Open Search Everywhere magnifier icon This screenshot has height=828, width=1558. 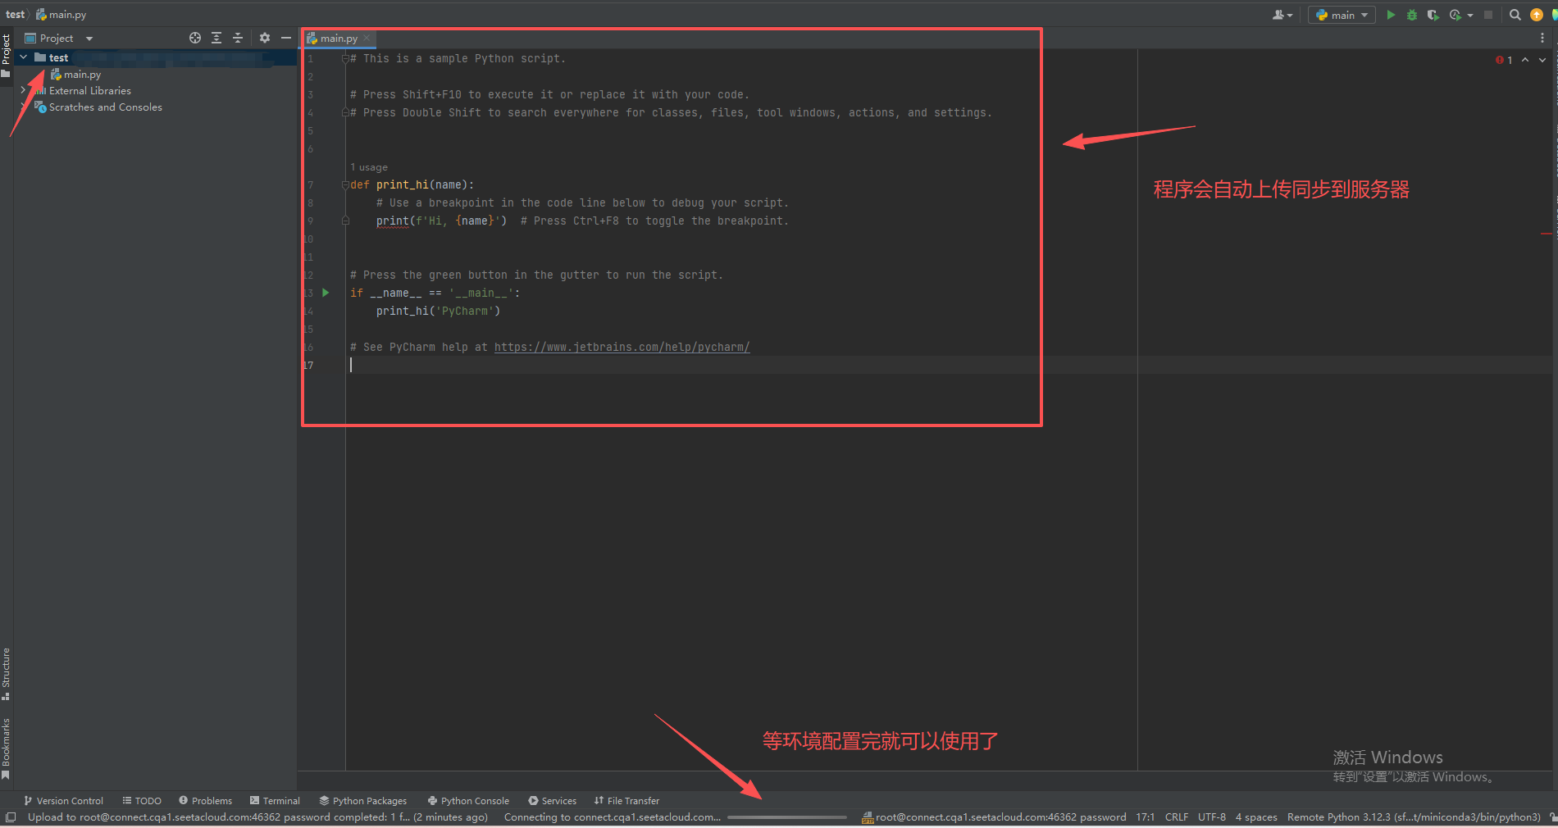coord(1515,15)
